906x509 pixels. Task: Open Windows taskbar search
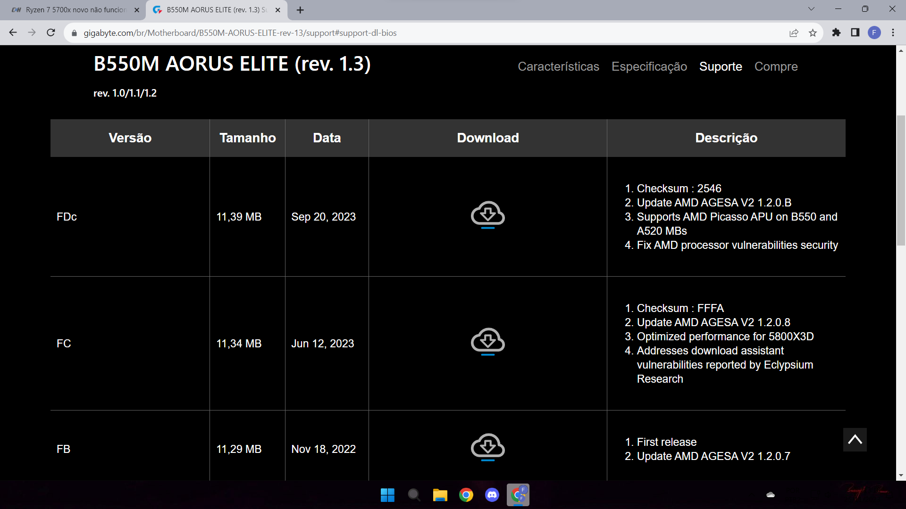coord(414,495)
